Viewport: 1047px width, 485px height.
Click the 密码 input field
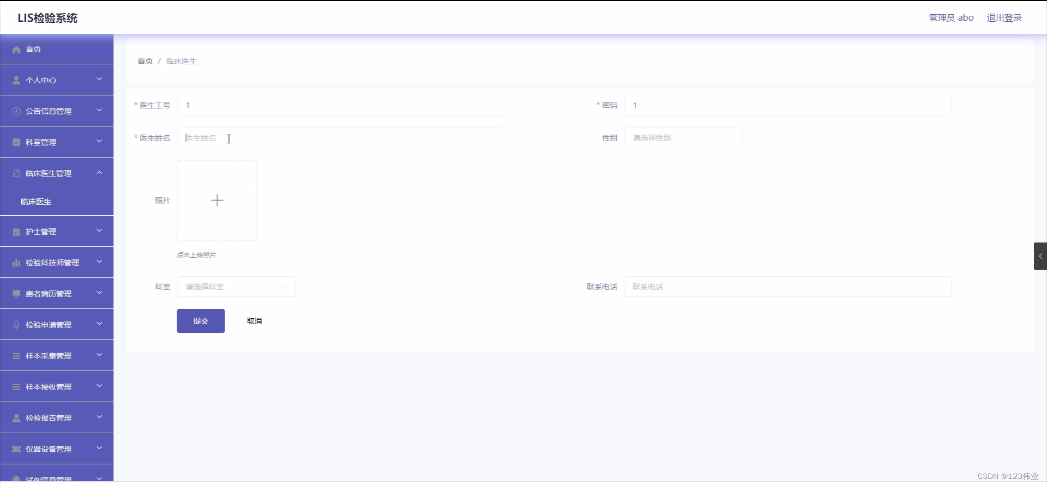pos(787,105)
